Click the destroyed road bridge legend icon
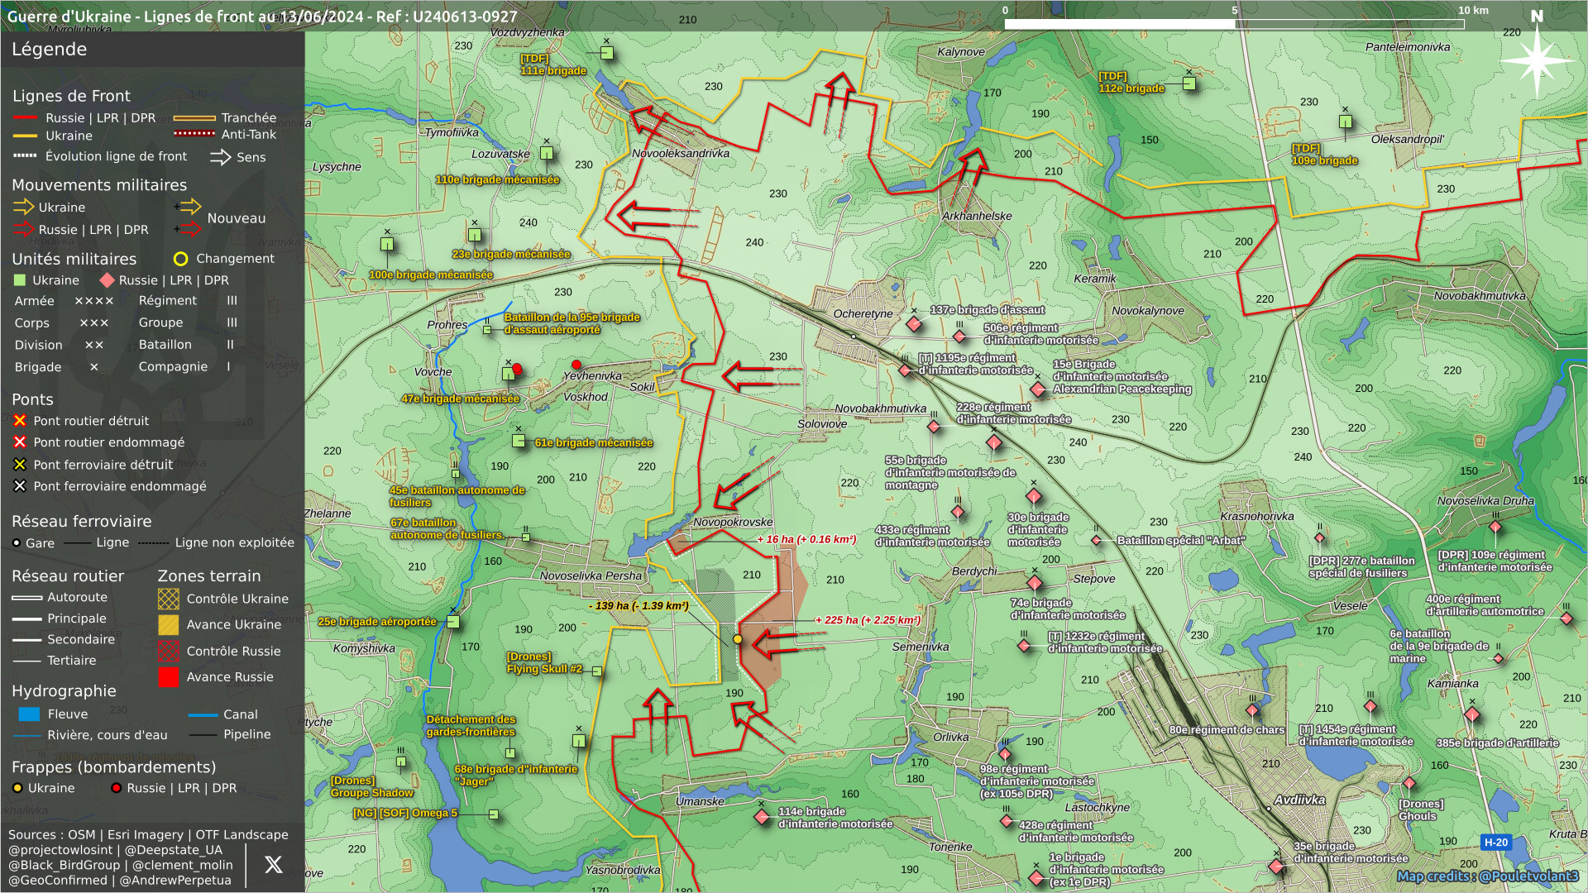 20,421
